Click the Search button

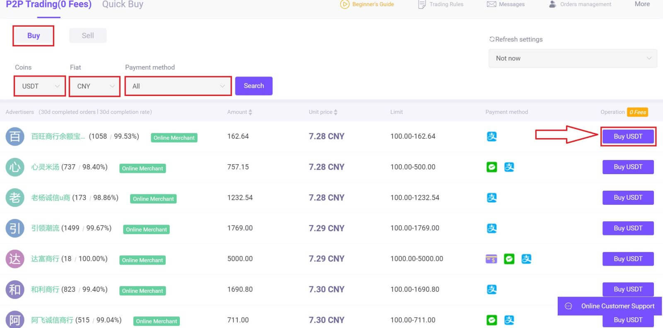tap(254, 86)
